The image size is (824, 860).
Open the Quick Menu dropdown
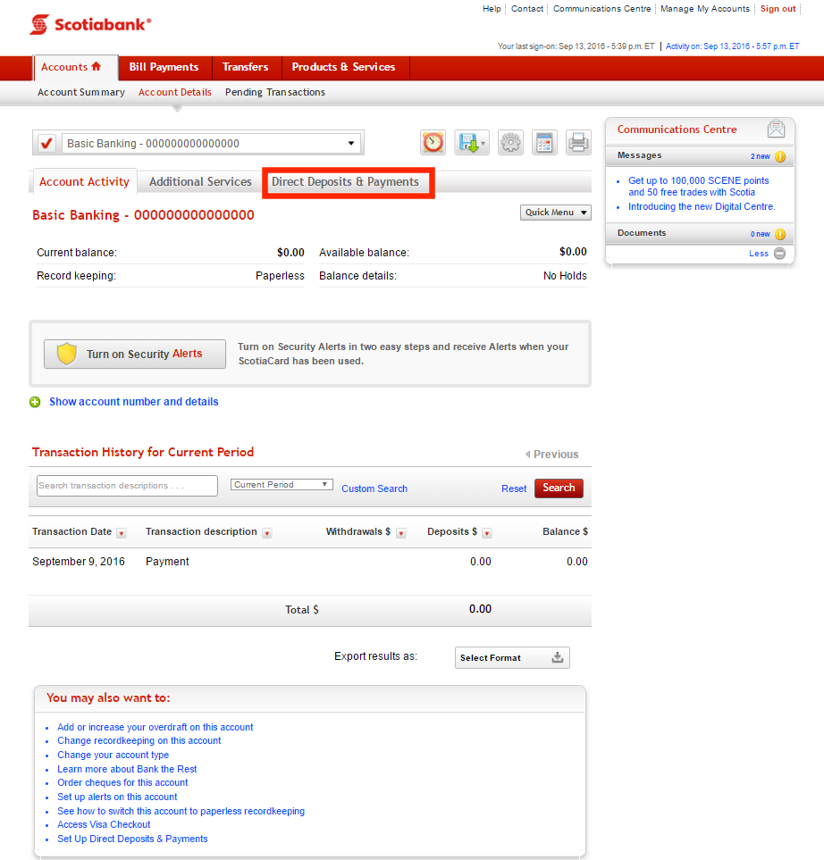pyautogui.click(x=556, y=213)
